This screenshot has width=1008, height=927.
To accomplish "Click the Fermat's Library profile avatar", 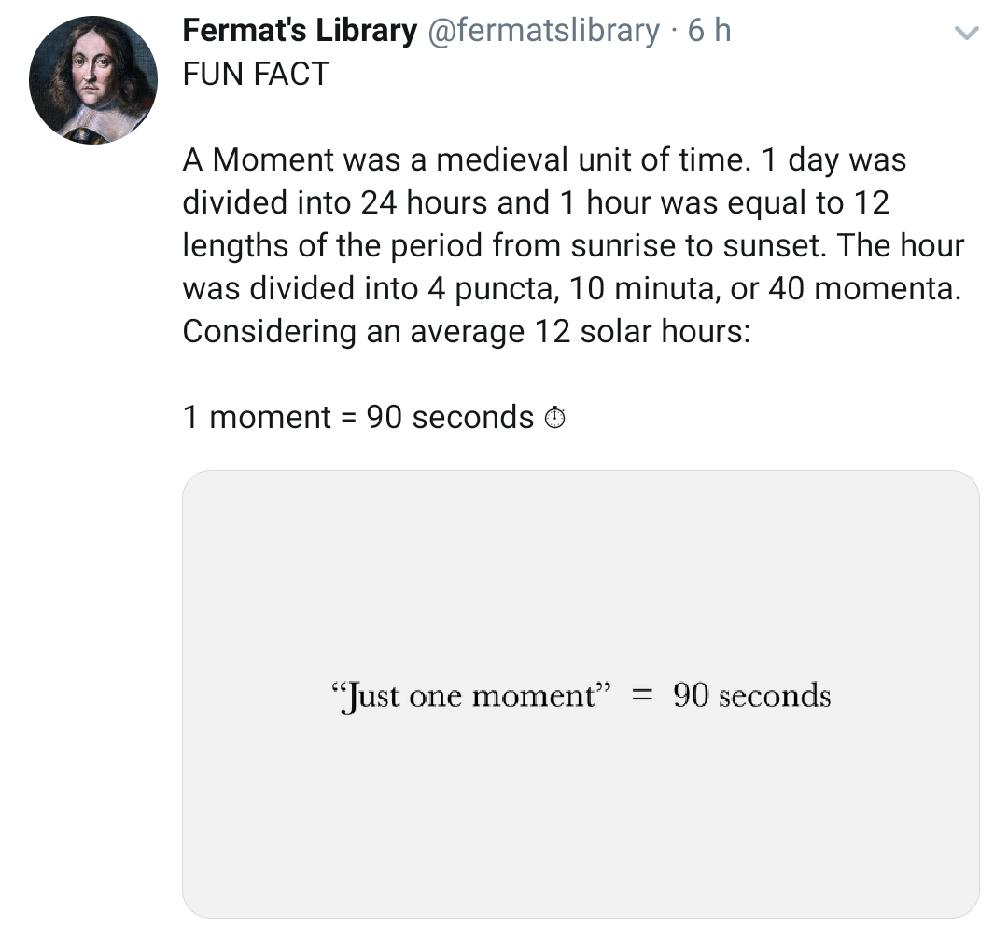I will [x=93, y=79].
